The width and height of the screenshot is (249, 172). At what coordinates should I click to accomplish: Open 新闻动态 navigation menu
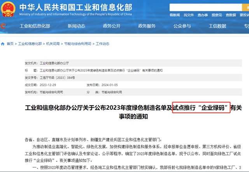click(76, 26)
